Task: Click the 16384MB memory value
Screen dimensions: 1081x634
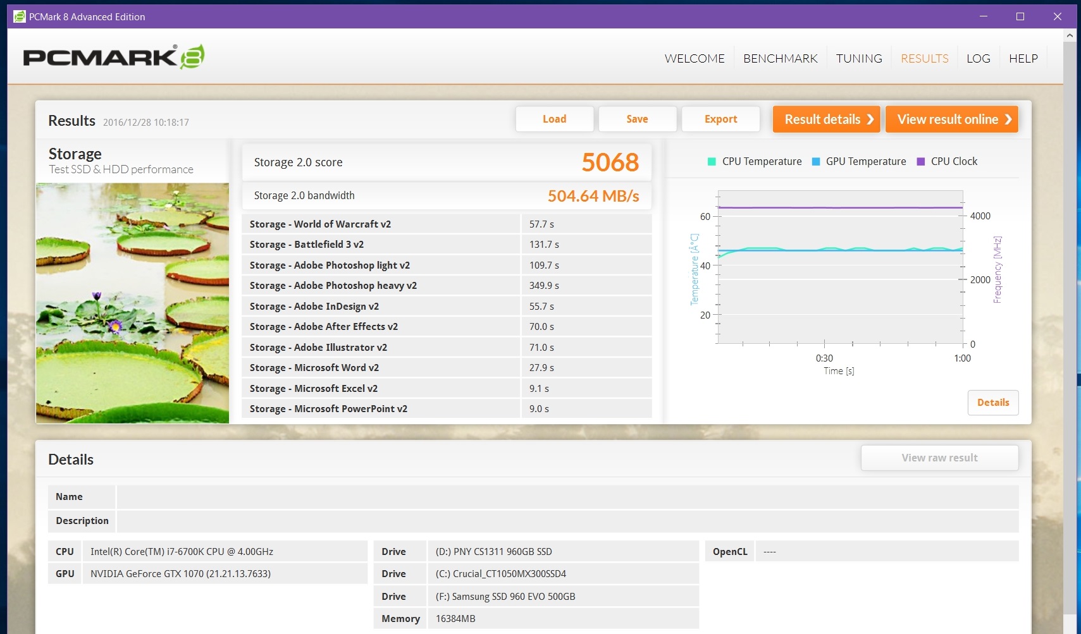Action: click(455, 619)
